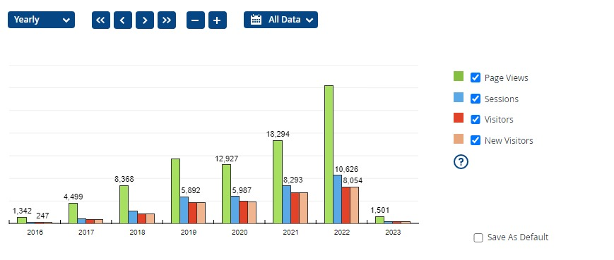Zoom out with the minus button
614x260 pixels.
[196, 20]
